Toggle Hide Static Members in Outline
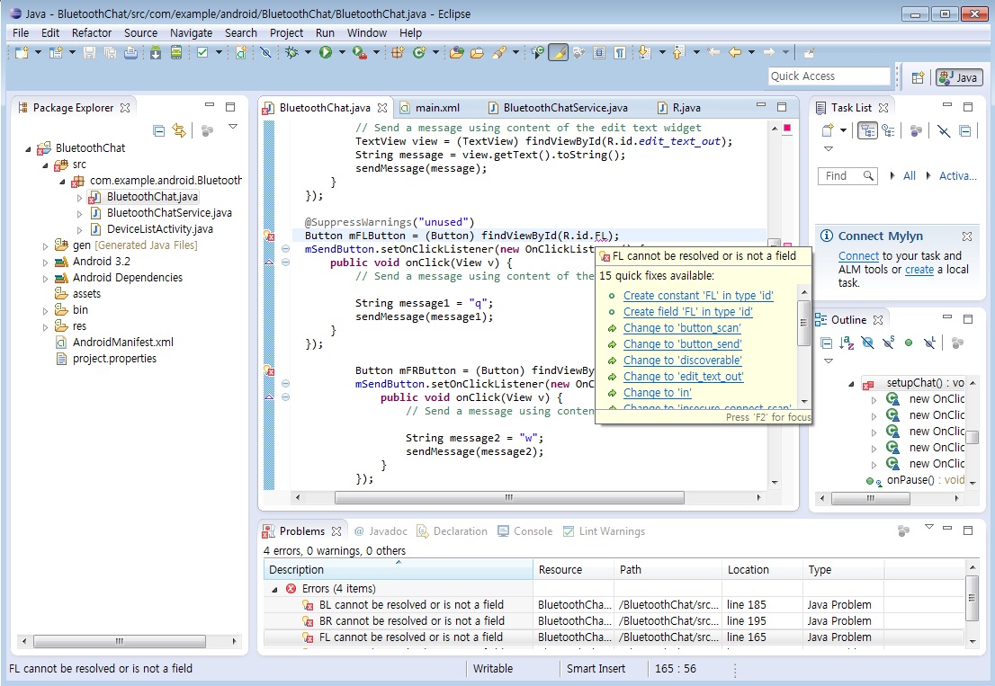995x686 pixels. (889, 343)
